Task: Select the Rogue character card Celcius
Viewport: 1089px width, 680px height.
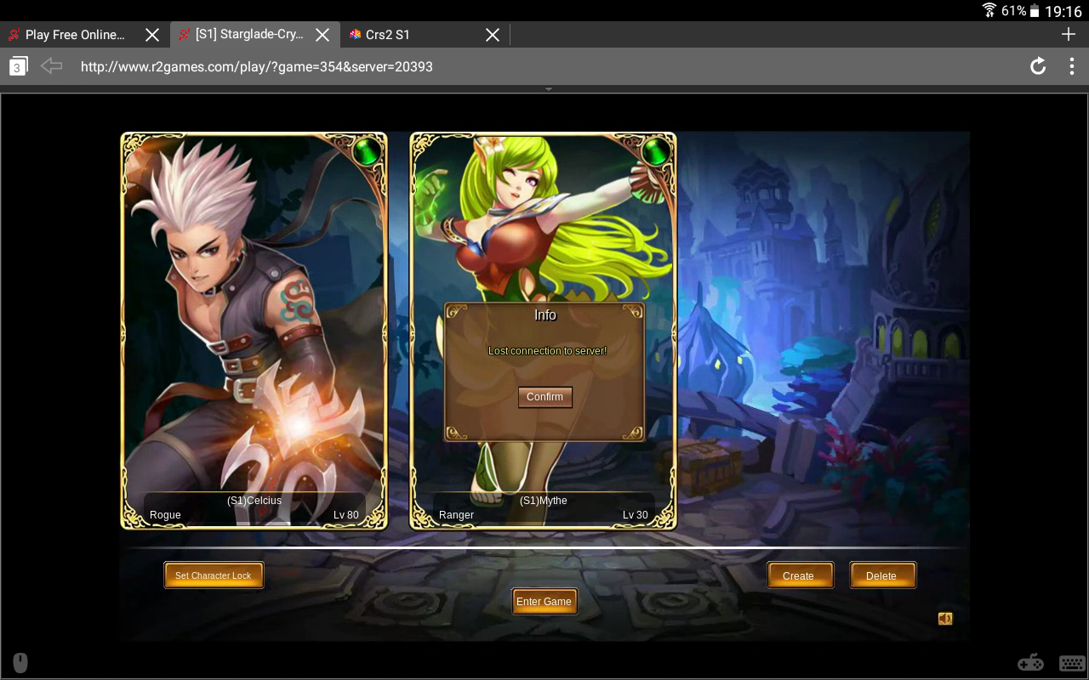Action: coord(254,331)
